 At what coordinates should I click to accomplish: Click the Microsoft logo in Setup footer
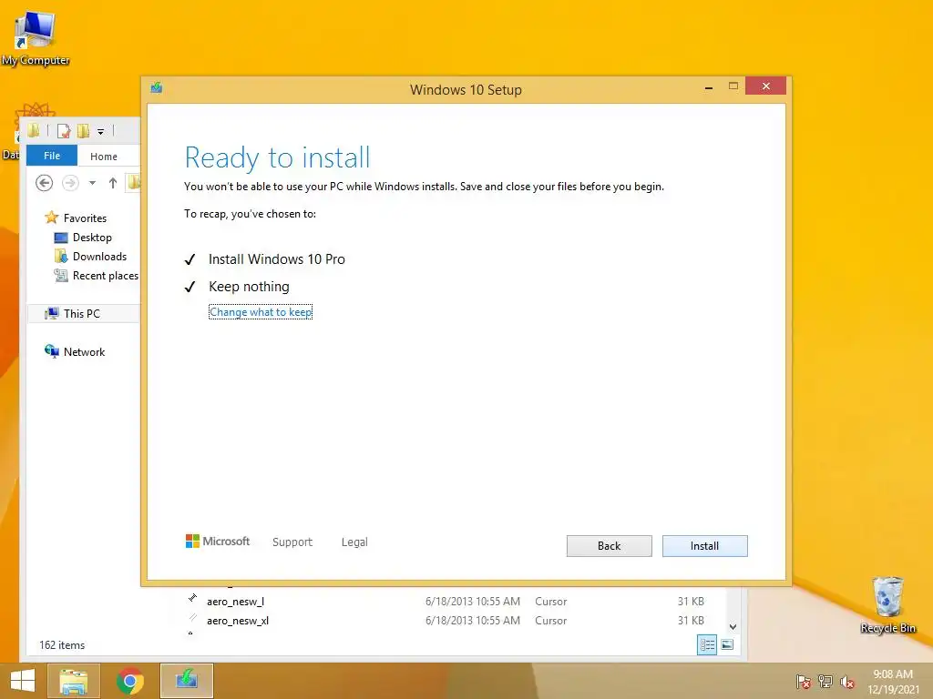pyautogui.click(x=218, y=542)
